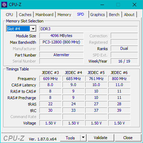The width and height of the screenshot is (143, 143).
Task: Click the JEDEC #6 column header
Action: (119, 73)
